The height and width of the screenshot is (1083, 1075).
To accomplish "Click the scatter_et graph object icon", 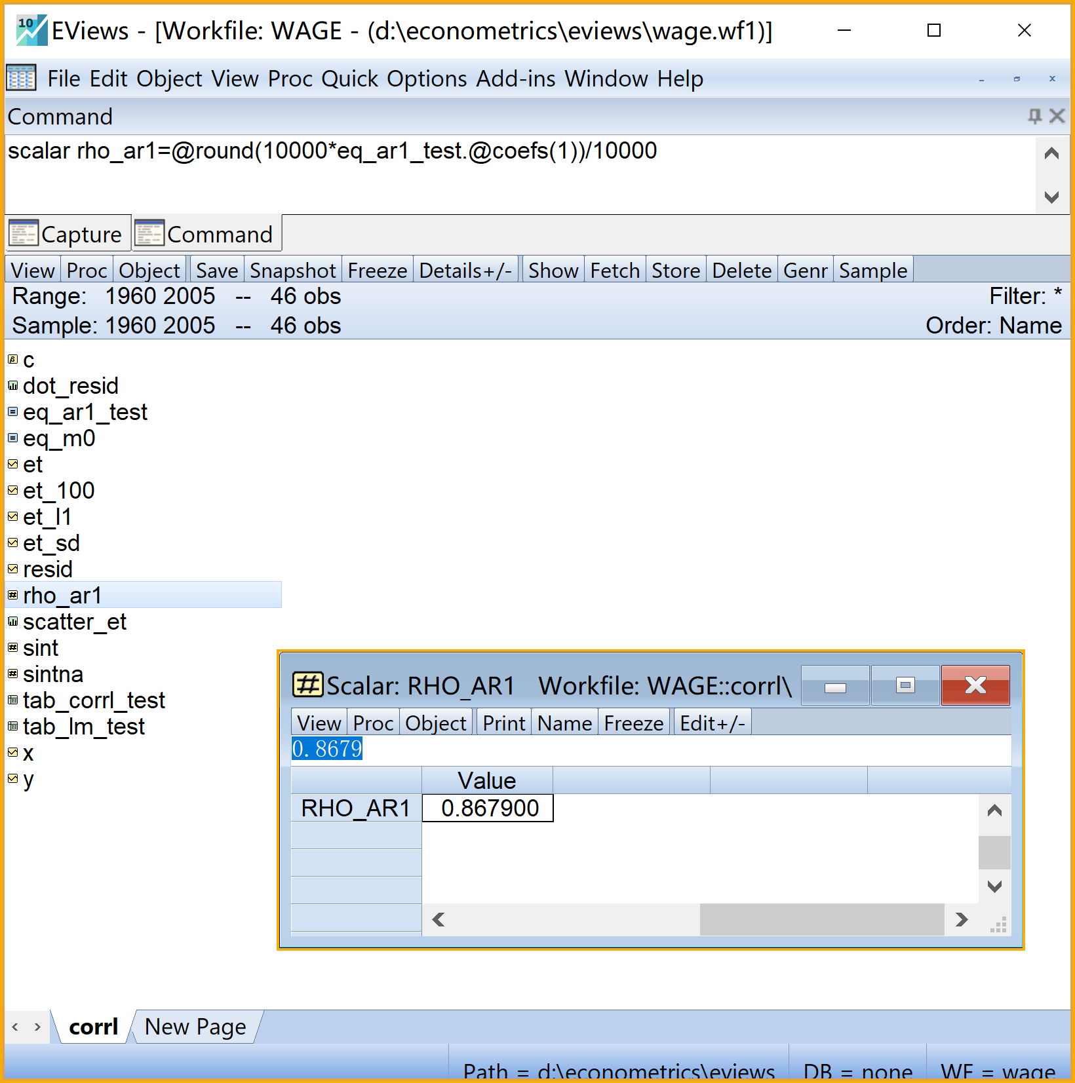I will [12, 622].
